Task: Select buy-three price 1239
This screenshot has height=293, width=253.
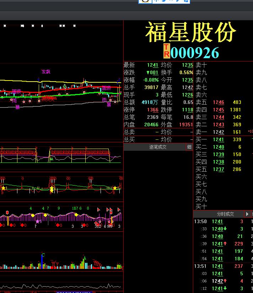Action: click(219, 155)
